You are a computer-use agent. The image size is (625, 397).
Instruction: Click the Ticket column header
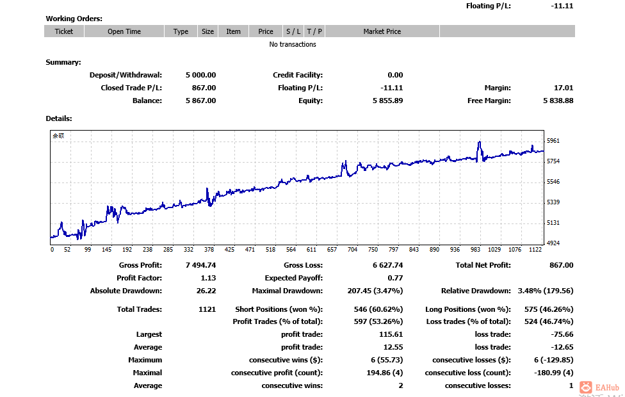[64, 31]
